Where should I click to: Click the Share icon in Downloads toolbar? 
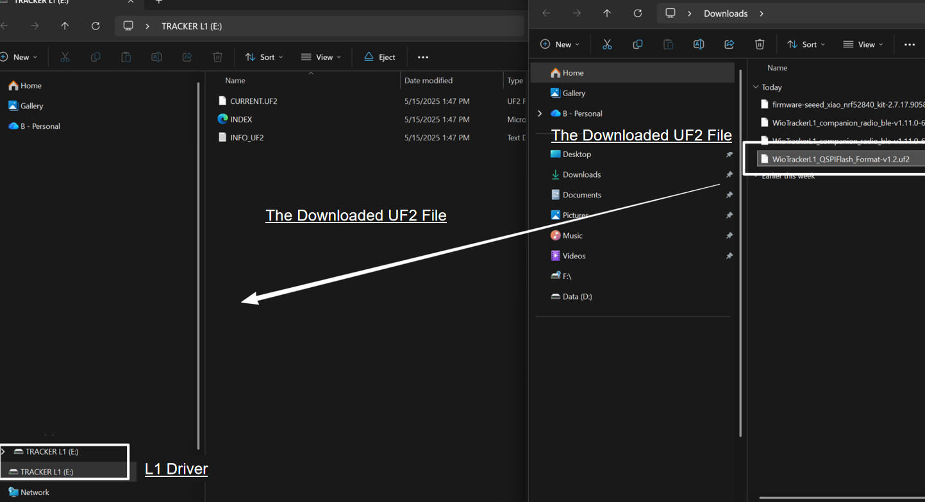click(729, 44)
